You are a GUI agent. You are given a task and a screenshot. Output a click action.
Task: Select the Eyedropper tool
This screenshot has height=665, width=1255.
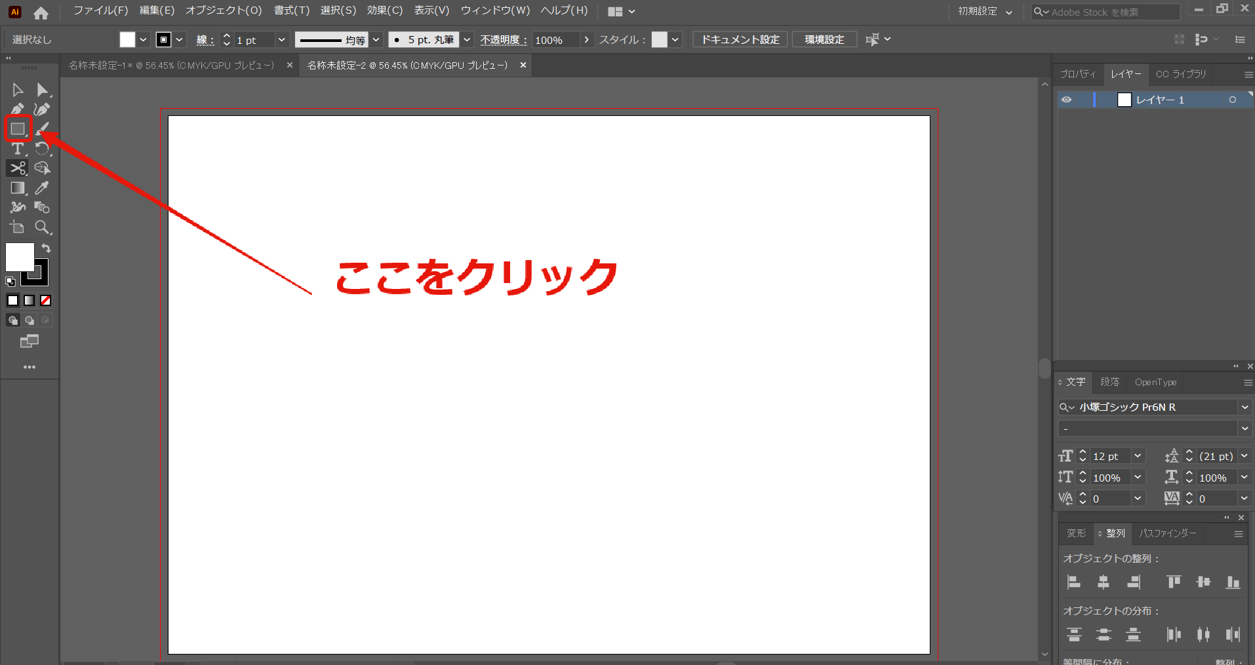(x=43, y=188)
